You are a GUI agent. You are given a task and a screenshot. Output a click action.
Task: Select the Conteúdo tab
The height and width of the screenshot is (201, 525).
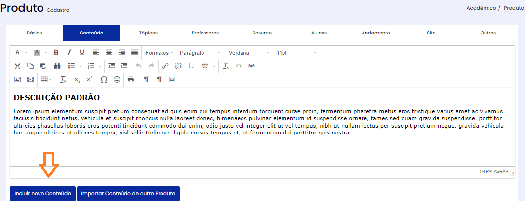[91, 33]
